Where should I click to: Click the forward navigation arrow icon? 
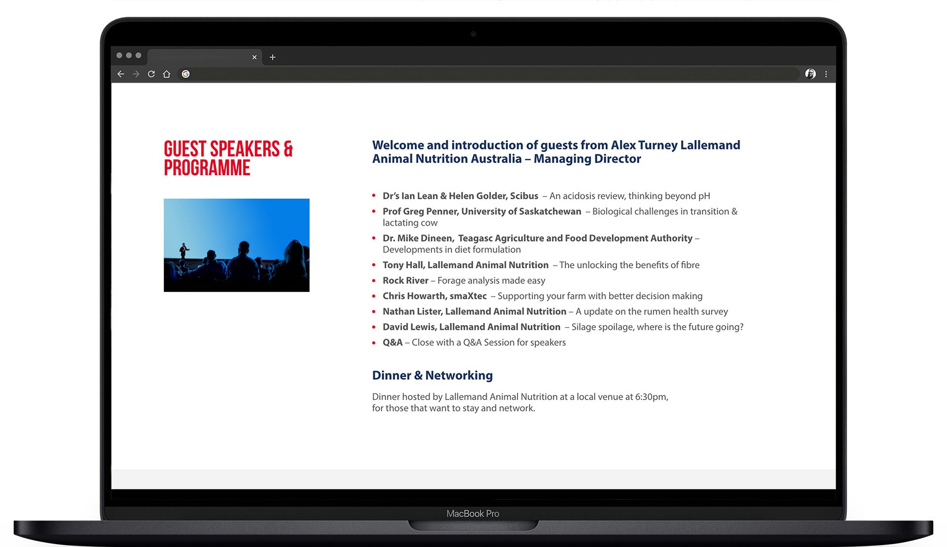[134, 73]
